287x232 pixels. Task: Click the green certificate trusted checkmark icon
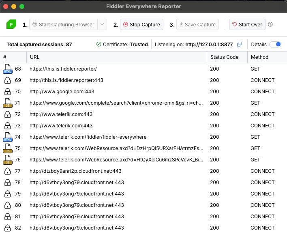click(x=99, y=44)
